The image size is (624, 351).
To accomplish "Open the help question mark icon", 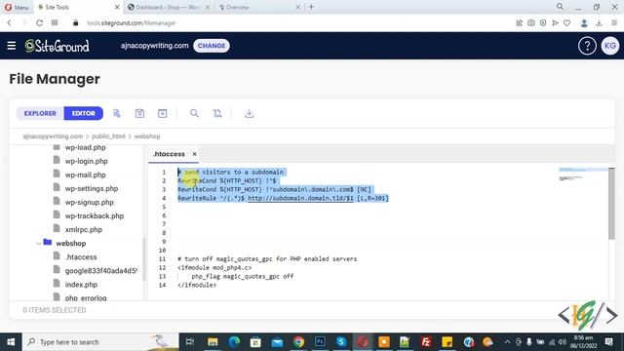I will point(587,46).
